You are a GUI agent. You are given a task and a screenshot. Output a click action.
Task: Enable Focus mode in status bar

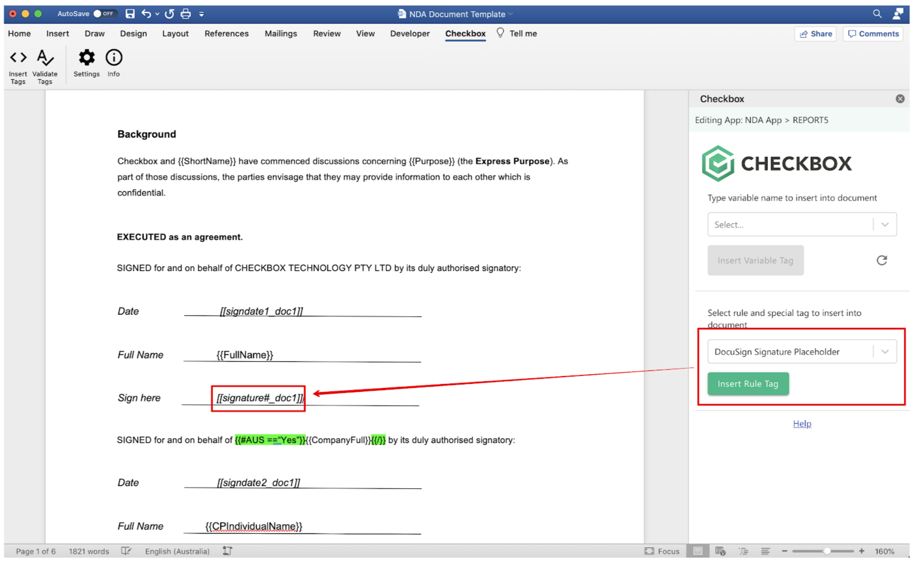pos(662,551)
